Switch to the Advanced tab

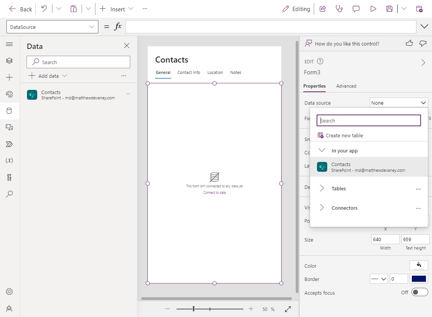coord(346,86)
